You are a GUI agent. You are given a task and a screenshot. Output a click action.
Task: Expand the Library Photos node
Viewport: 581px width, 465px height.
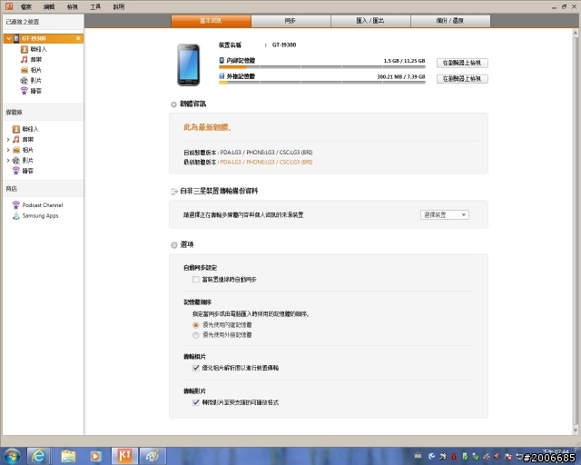tap(8, 150)
